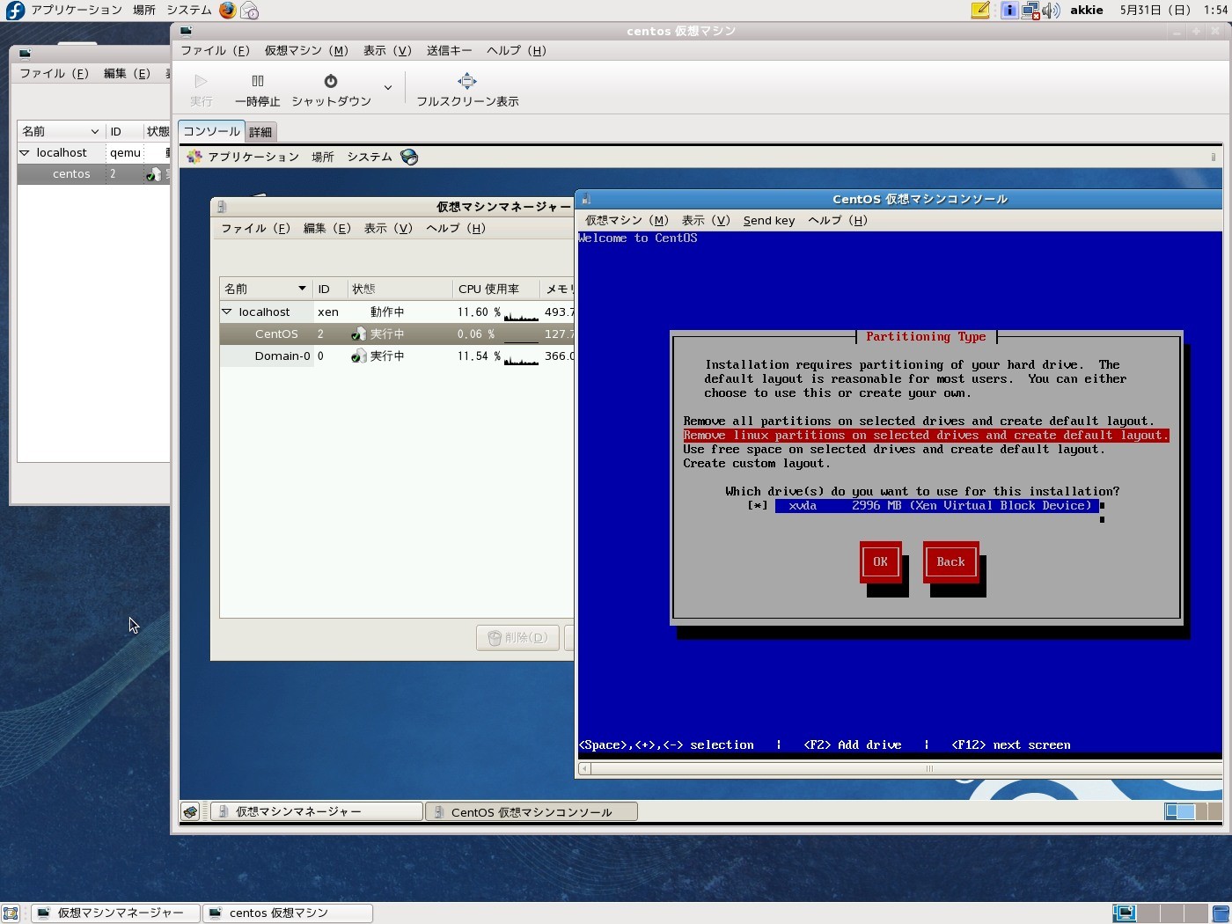
Task: Open the Fedora applications menu icon
Action: click(15, 11)
